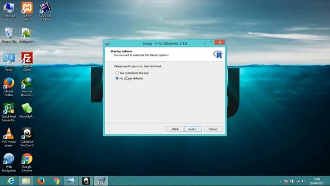Launch Chrome from the taskbar
330x186 pixels.
tap(56, 181)
